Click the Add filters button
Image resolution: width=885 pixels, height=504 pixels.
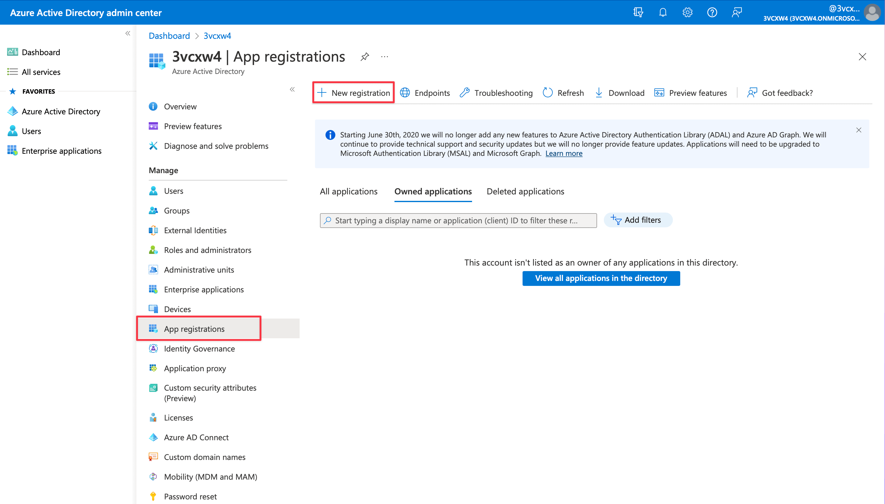point(638,220)
